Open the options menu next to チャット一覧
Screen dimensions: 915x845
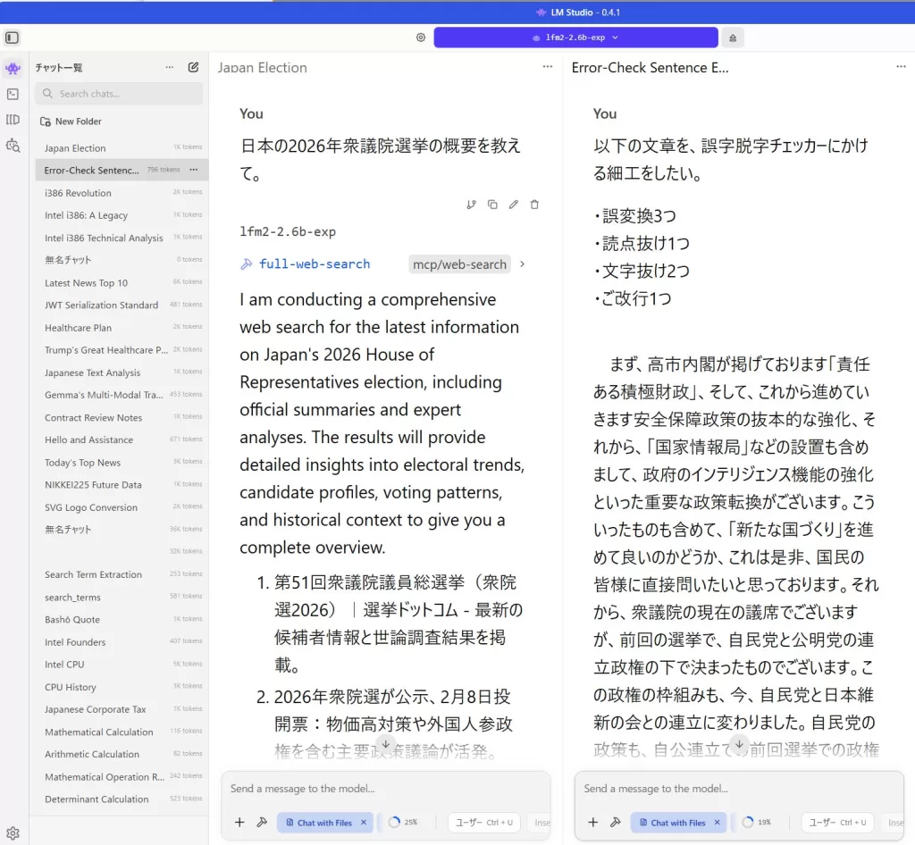point(168,67)
